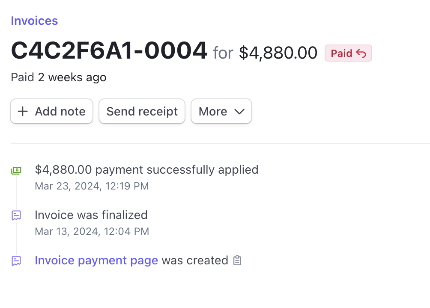The image size is (430, 308).
Task: Open the Invoice payment page link
Action: 96,260
